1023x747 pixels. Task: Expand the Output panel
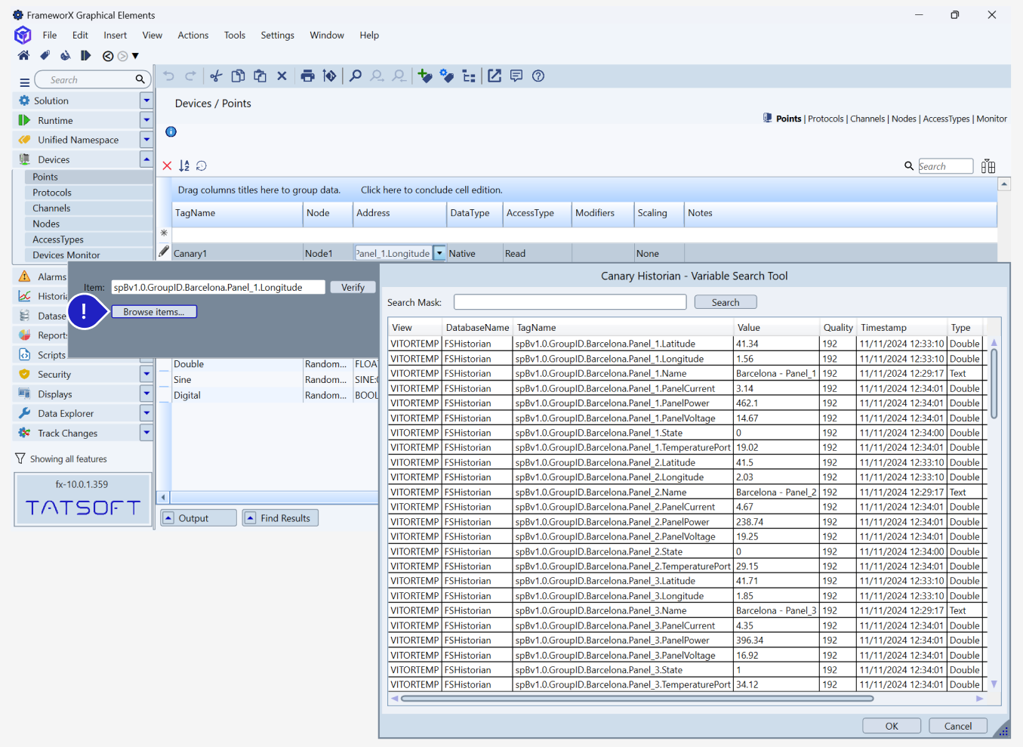pos(199,518)
